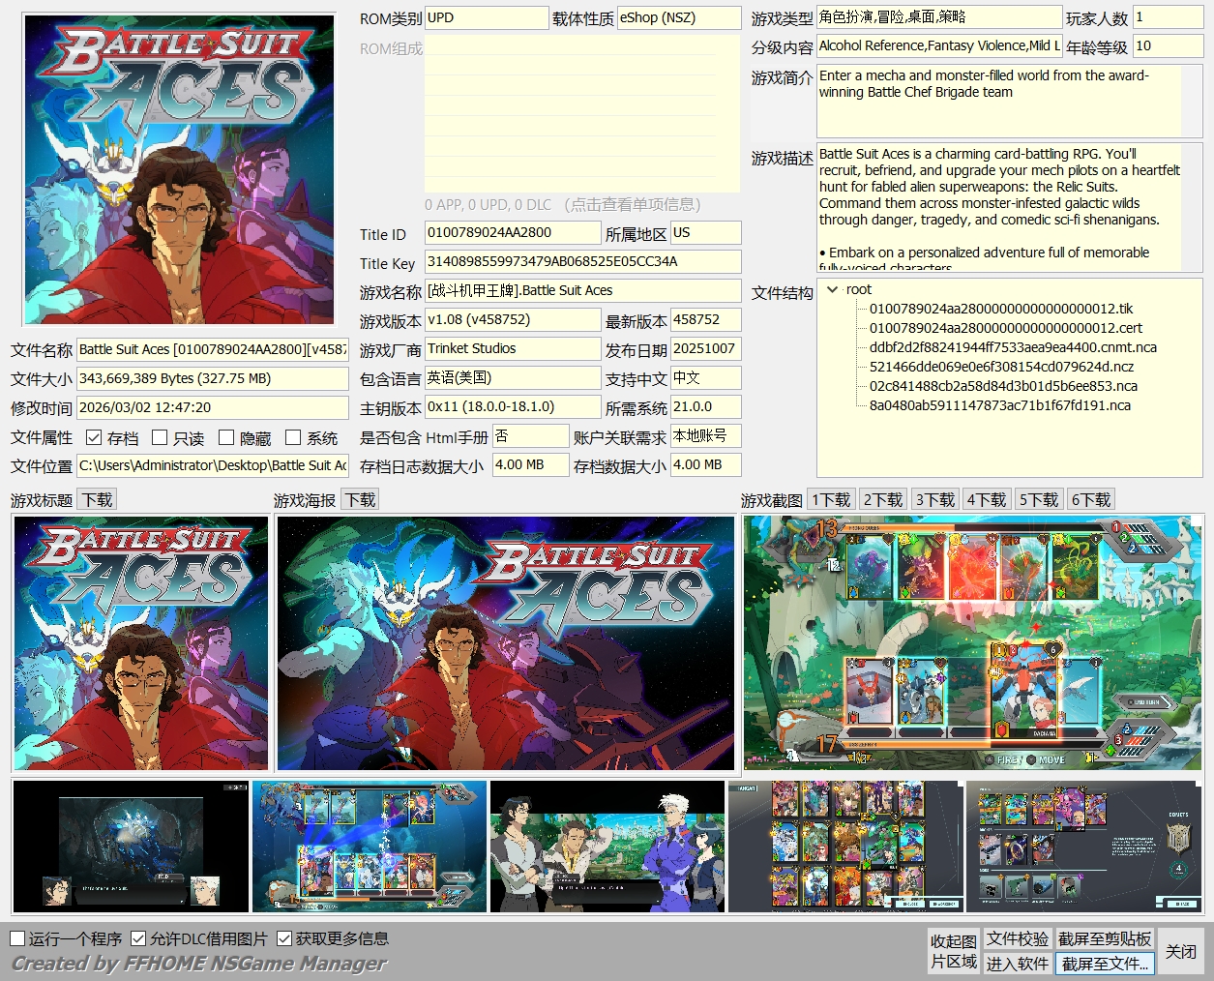
Task: Click the Title ID field
Action: (513, 233)
